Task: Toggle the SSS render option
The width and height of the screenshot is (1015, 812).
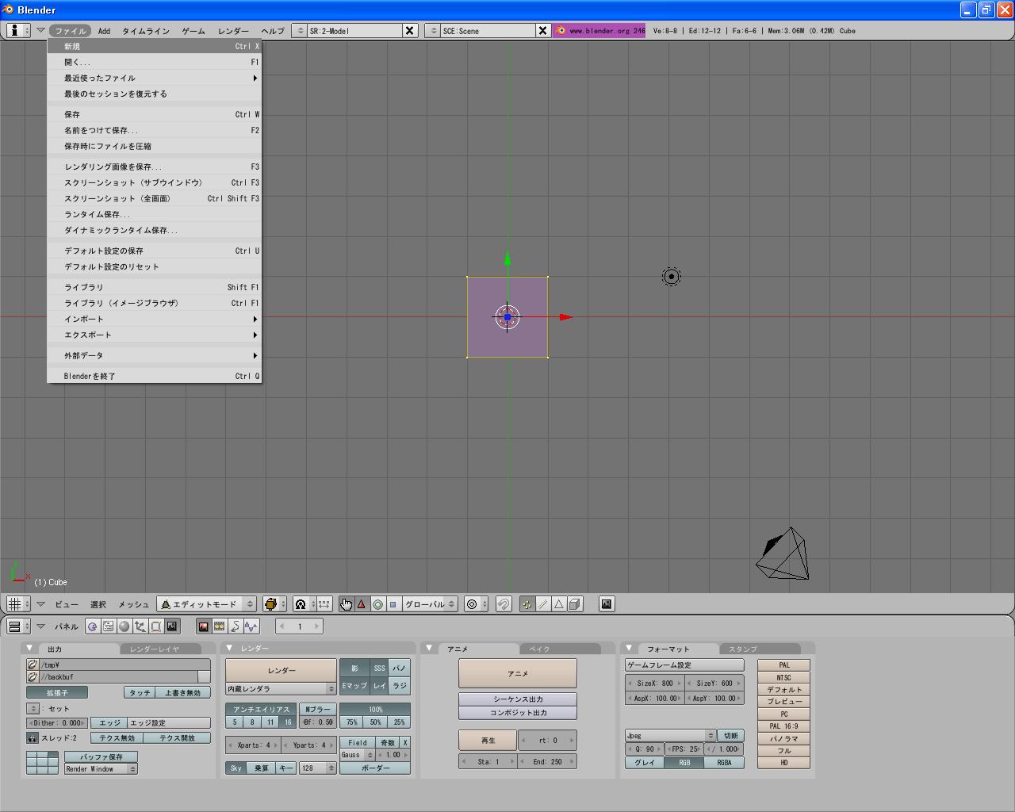Action: [x=380, y=668]
